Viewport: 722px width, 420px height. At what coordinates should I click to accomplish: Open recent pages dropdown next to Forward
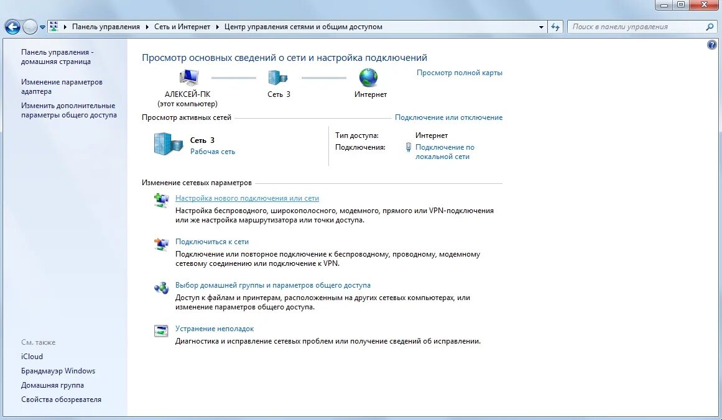point(42,27)
